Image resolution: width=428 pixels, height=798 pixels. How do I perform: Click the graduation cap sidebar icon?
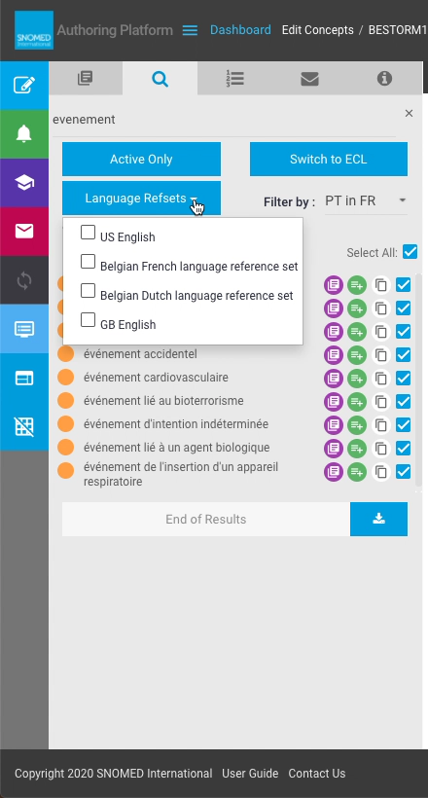point(24,183)
